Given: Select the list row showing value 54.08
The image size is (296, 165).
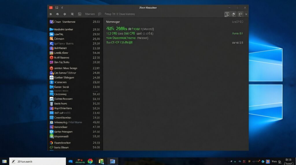Looking at the screenshot, I should (75, 53).
